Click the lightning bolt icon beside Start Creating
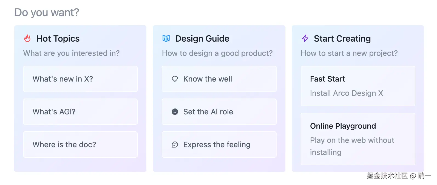Screen dimensions: 437x185 coord(305,38)
